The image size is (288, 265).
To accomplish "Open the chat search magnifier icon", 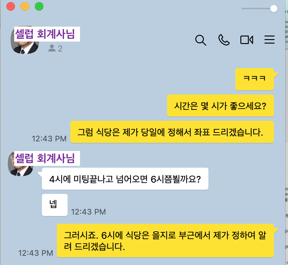I will click(x=201, y=40).
